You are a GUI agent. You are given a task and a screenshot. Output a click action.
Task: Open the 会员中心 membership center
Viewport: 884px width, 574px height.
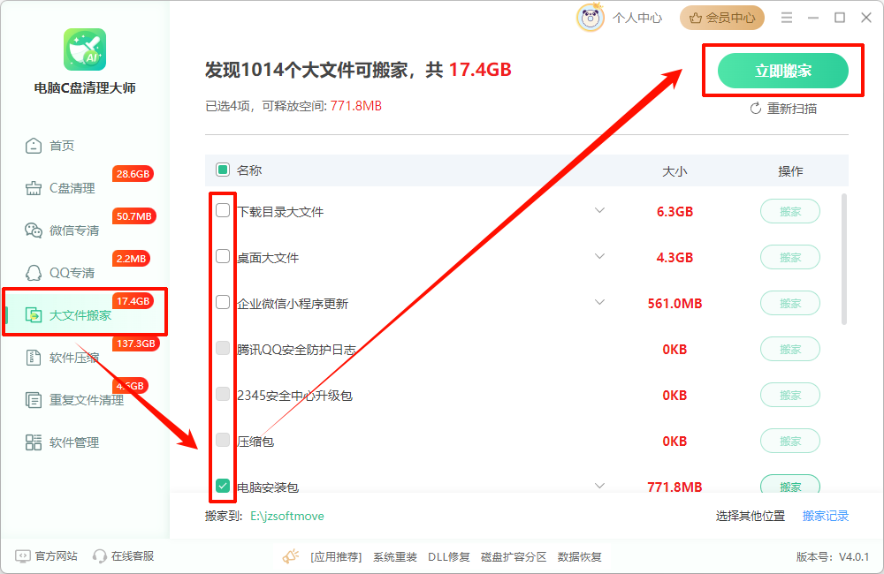(x=721, y=17)
